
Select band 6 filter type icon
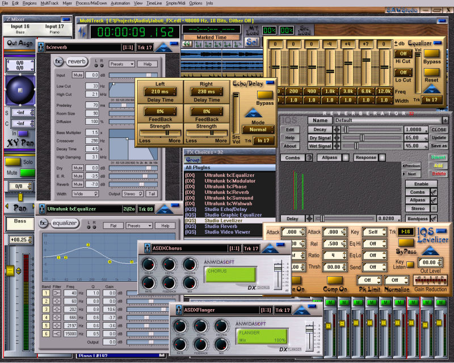pyautogui.click(x=57, y=334)
